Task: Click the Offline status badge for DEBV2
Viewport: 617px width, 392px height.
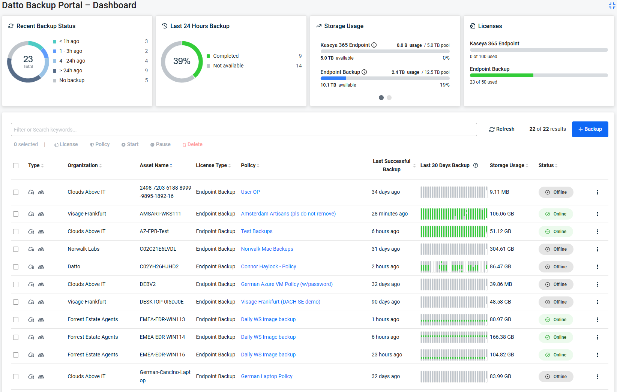Action: click(556, 284)
